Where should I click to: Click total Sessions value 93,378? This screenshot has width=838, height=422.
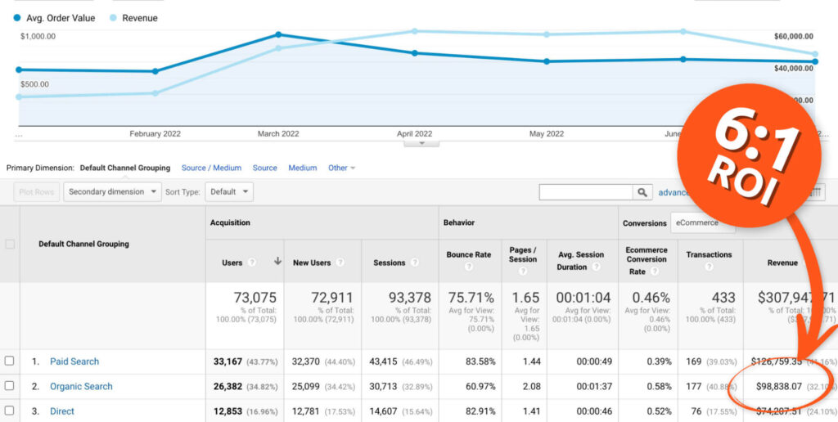tap(410, 298)
